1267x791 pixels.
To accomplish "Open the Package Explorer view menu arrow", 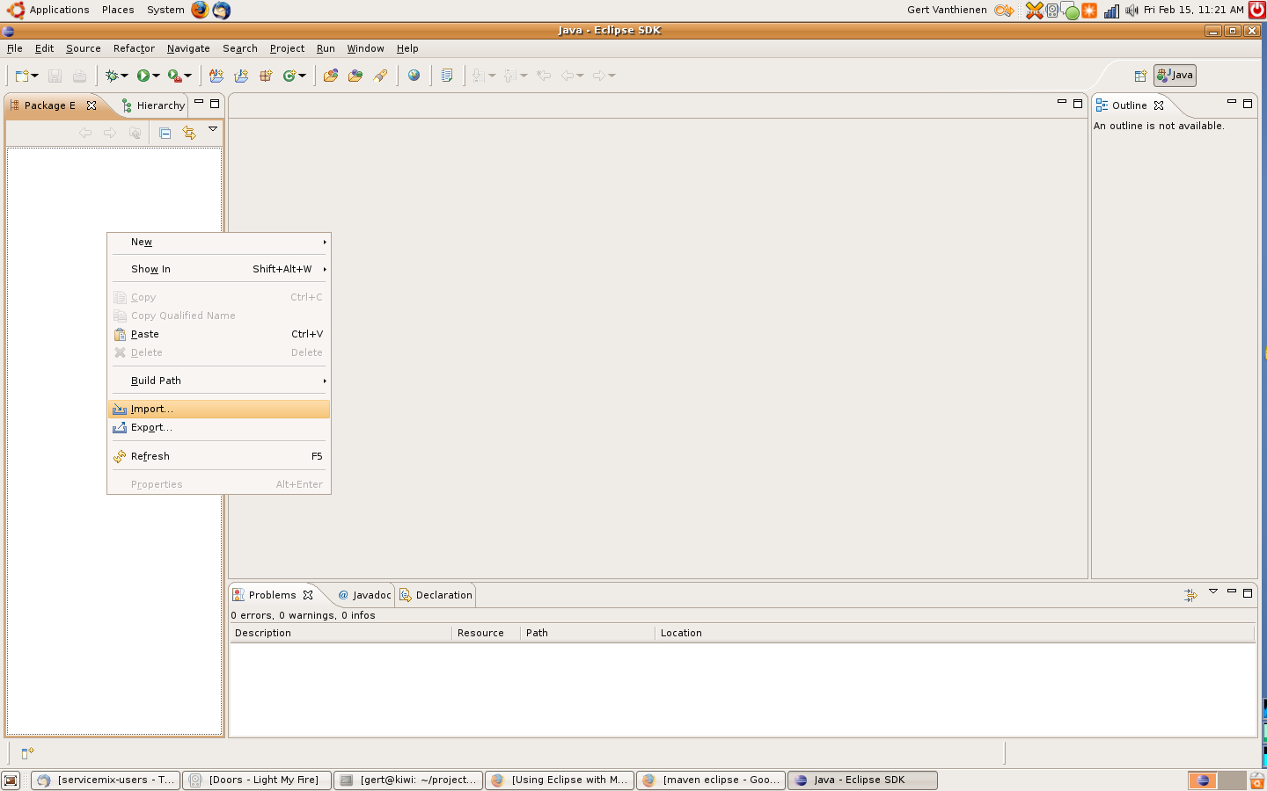I will [213, 130].
